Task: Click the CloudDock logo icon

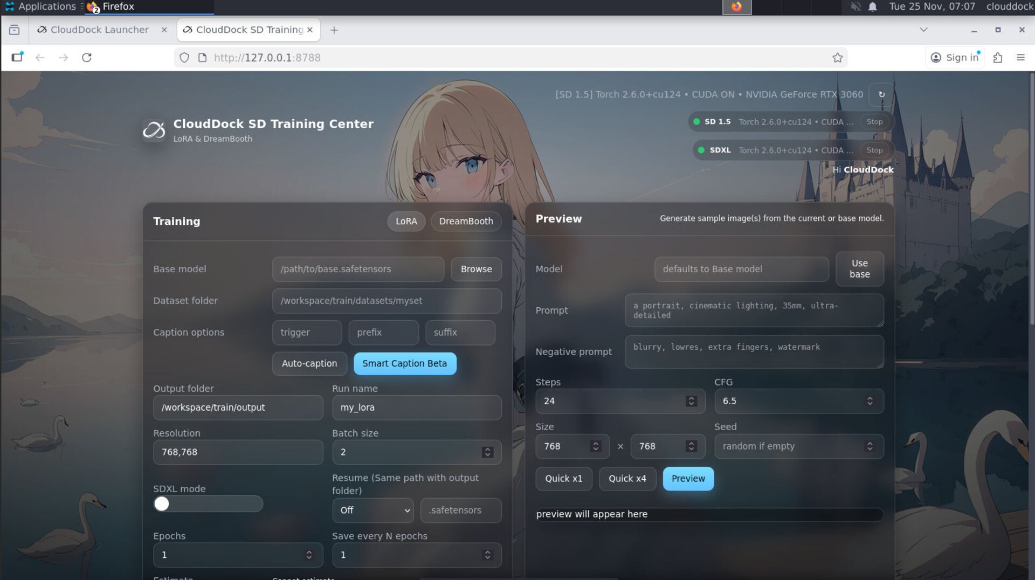Action: (154, 129)
